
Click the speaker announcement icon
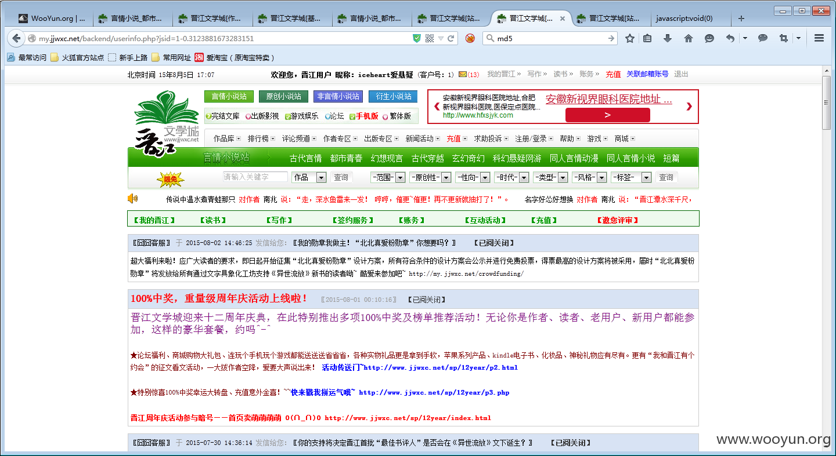133,199
